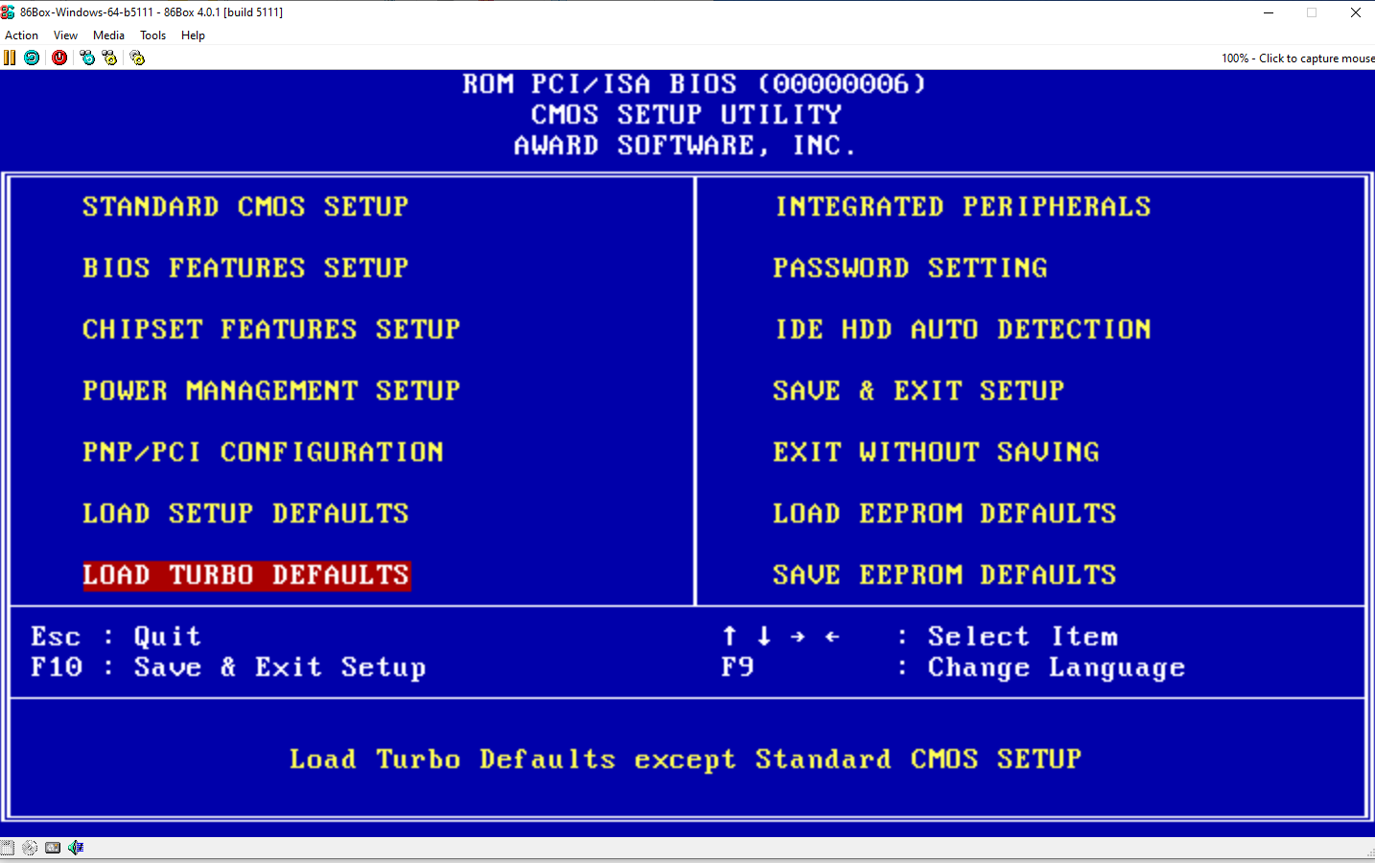Open the Tools menu
The width and height of the screenshot is (1375, 863).
(x=152, y=35)
